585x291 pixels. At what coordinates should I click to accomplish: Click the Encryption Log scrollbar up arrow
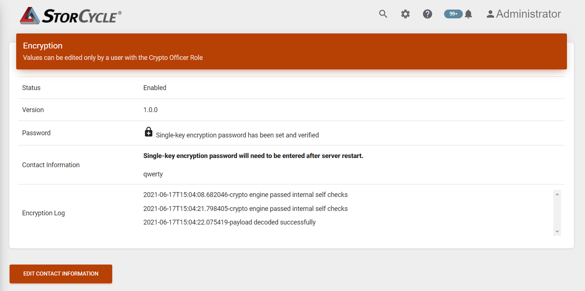pyautogui.click(x=557, y=194)
